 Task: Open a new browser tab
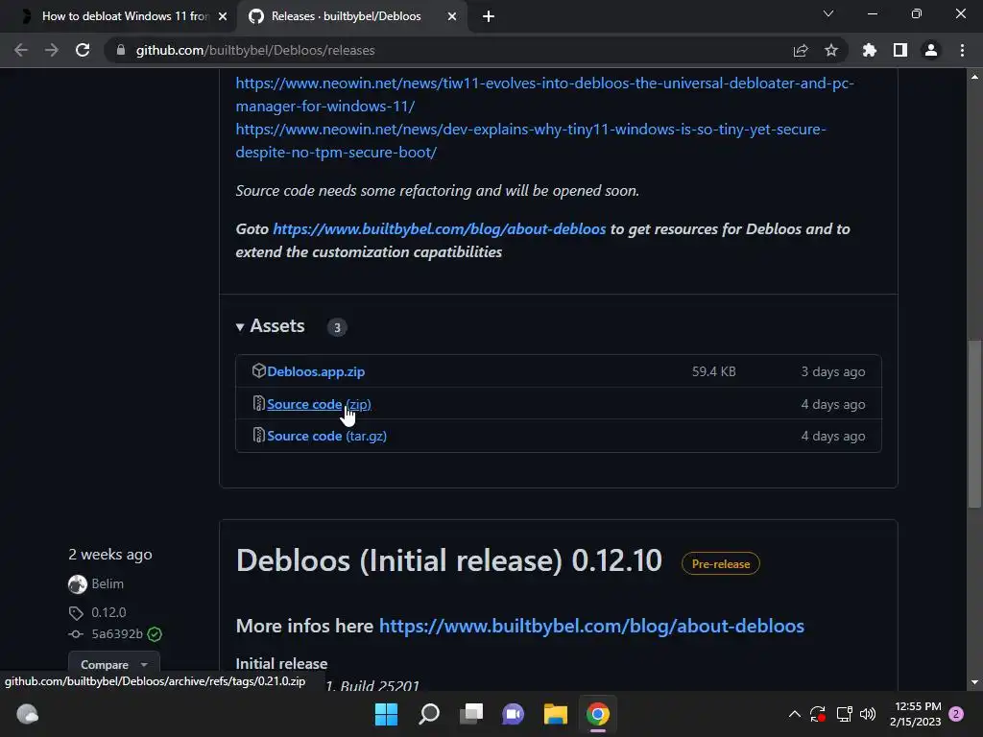pos(489,16)
